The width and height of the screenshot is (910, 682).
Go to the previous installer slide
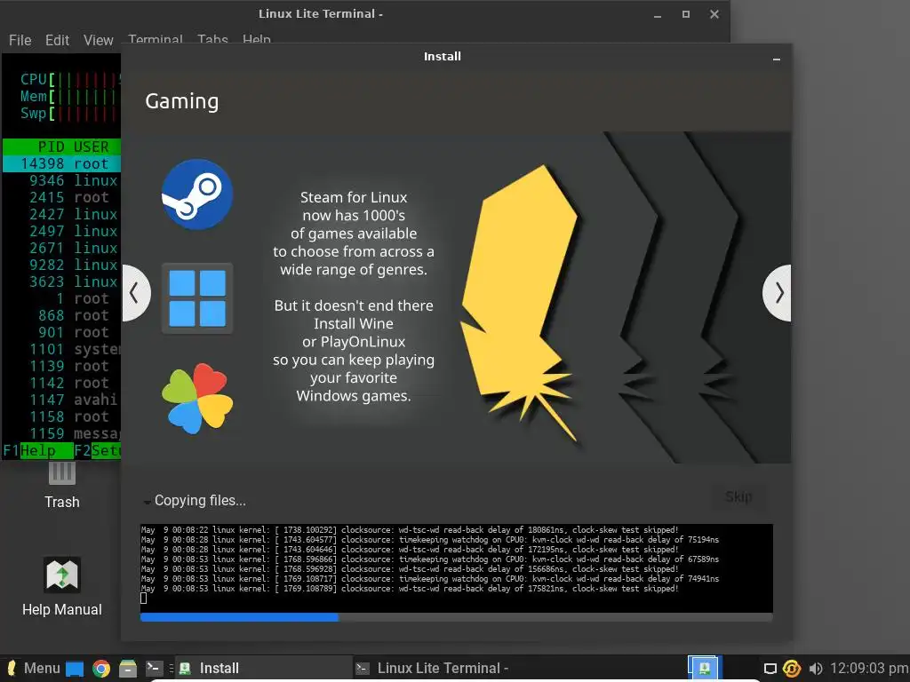pos(136,293)
